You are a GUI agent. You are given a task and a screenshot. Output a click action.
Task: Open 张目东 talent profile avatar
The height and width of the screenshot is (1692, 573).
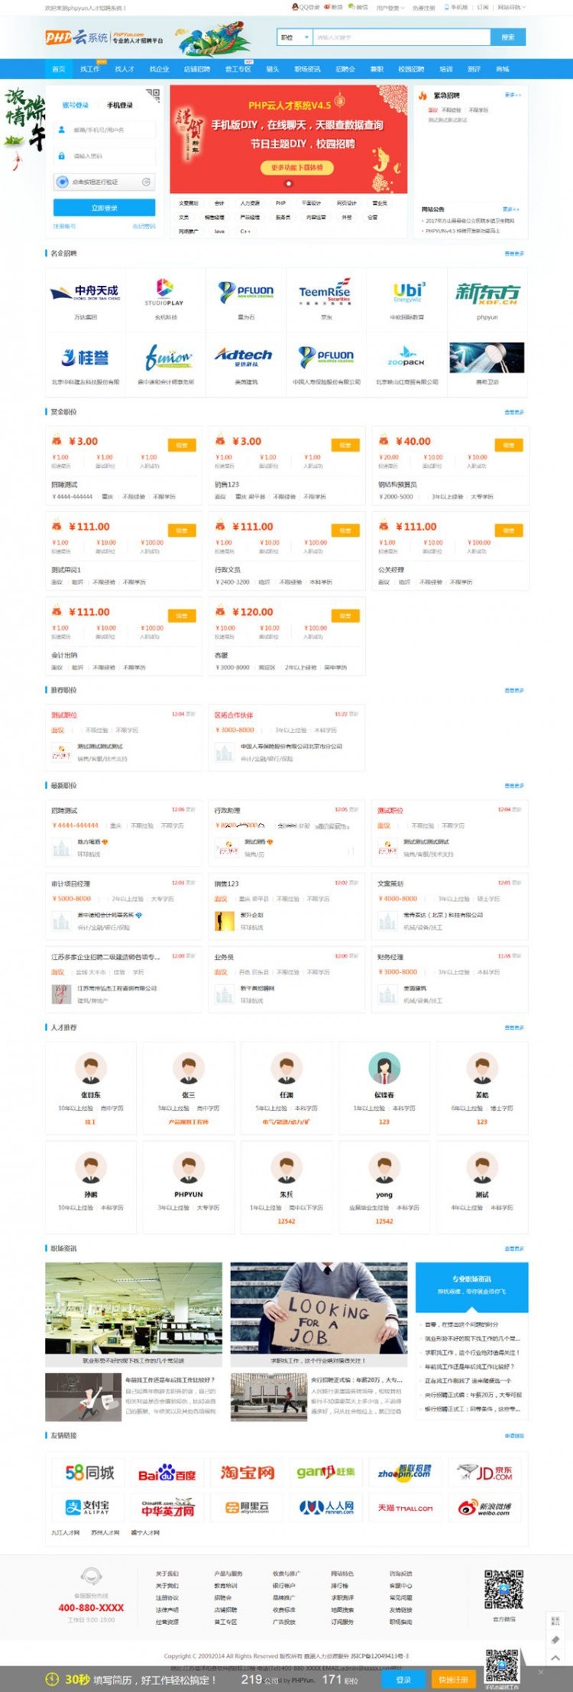click(x=91, y=1068)
